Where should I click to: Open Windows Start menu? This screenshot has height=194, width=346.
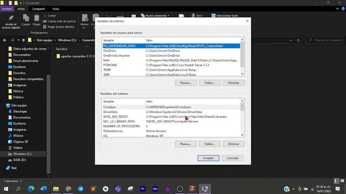pyautogui.click(x=6, y=189)
